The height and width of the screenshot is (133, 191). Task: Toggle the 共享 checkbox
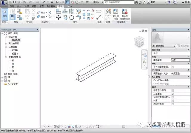(x=172, y=100)
